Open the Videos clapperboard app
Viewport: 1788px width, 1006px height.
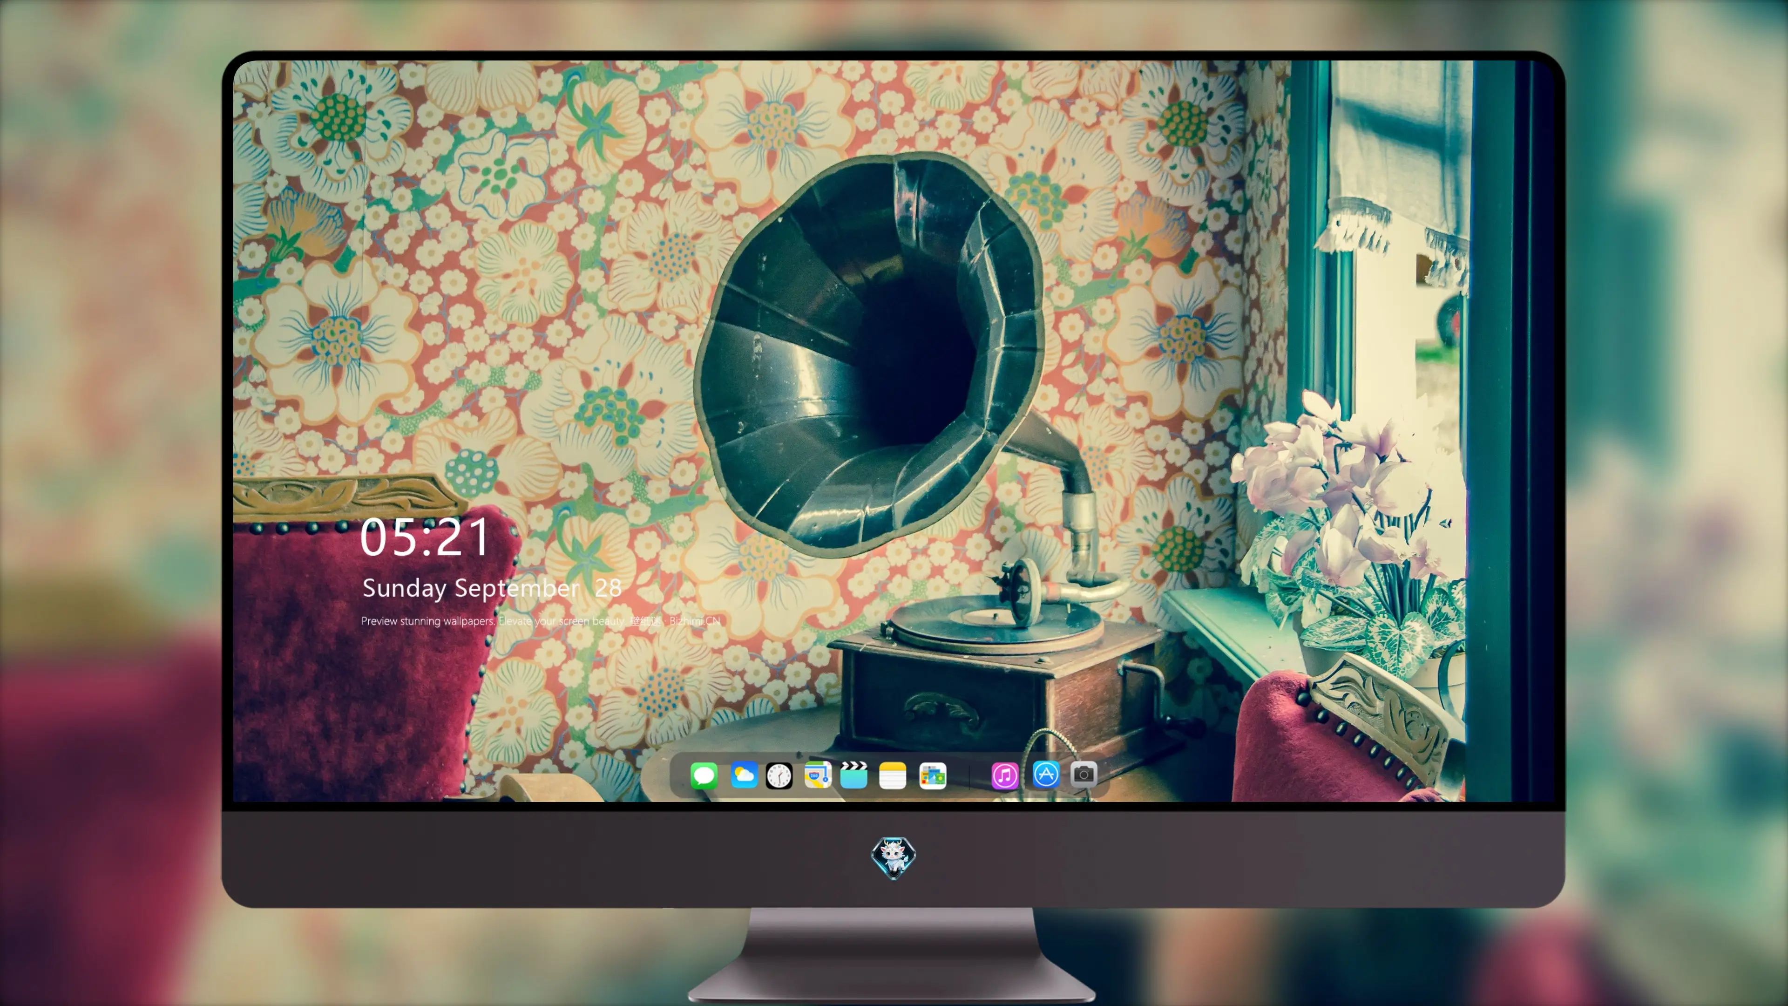(x=854, y=775)
